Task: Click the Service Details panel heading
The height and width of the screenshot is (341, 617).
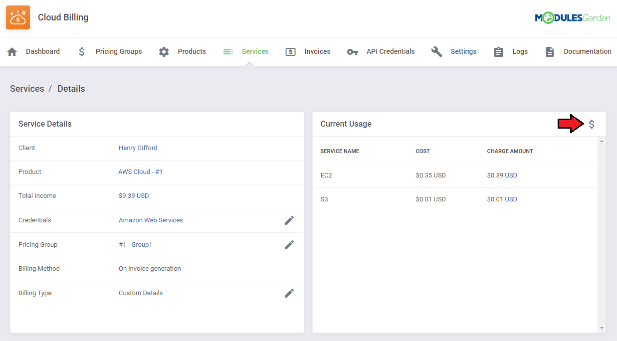Action: point(45,124)
